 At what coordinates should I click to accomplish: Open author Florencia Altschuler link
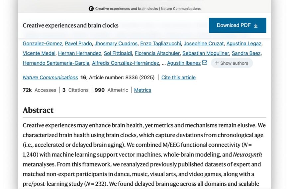[x=157, y=53]
